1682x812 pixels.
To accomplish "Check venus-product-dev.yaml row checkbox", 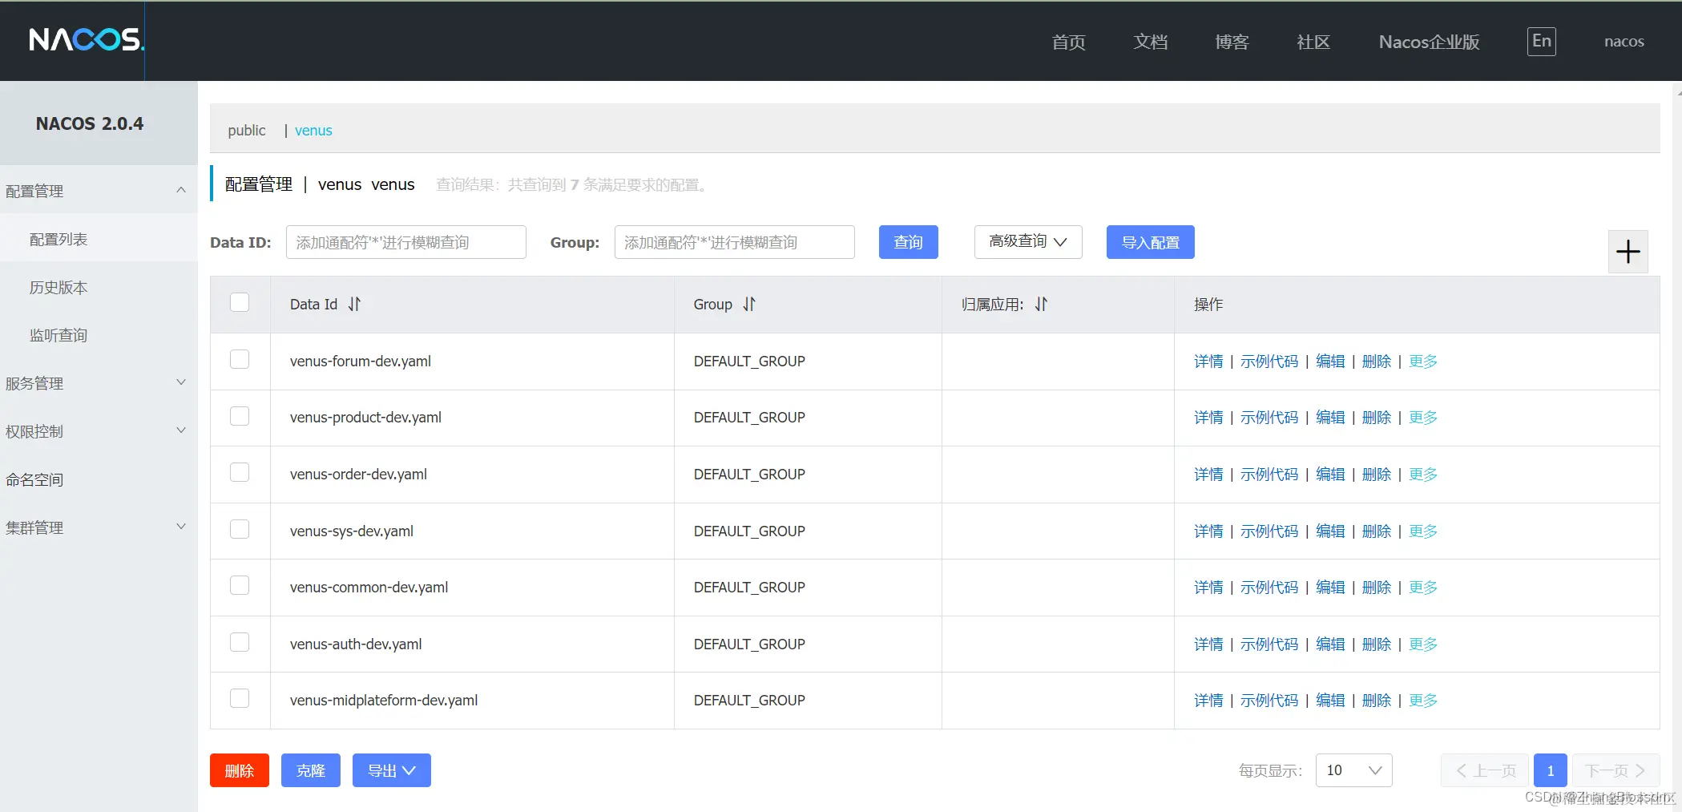I will pos(240,416).
